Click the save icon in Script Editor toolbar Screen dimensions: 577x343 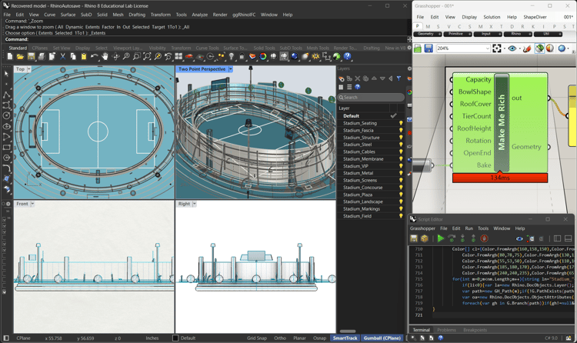(414, 238)
